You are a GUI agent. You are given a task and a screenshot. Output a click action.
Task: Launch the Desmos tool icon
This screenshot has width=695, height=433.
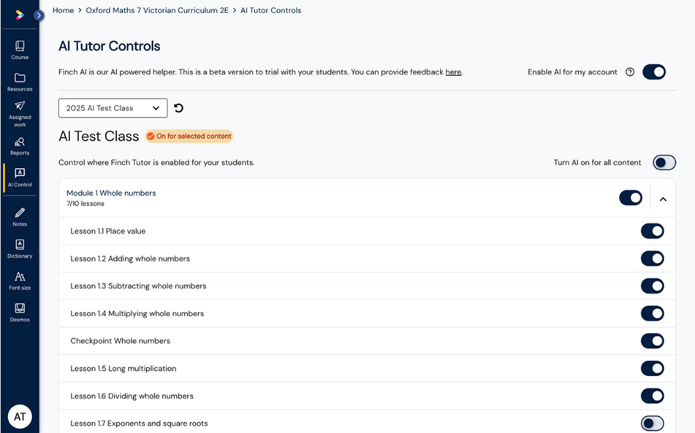tap(20, 313)
